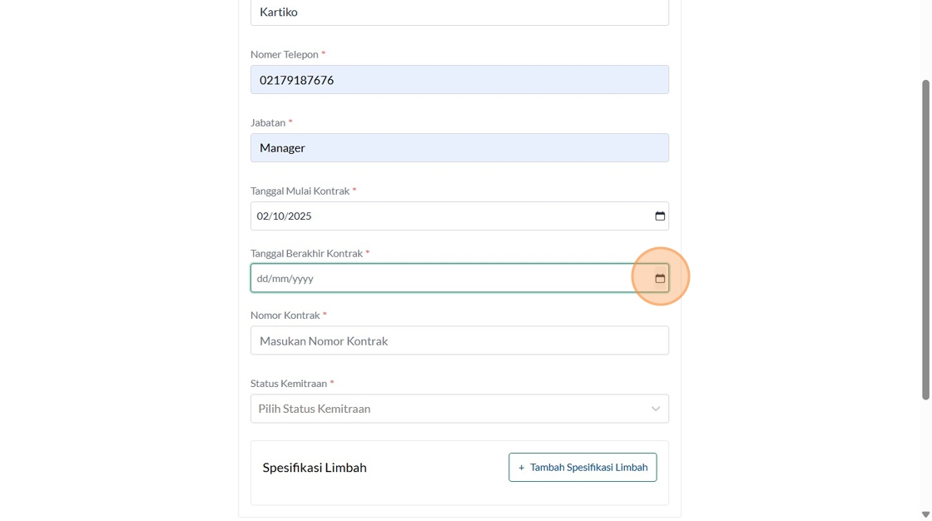932x521 pixels.
Task: Select the mm placeholder in the end date
Action: coord(280,279)
